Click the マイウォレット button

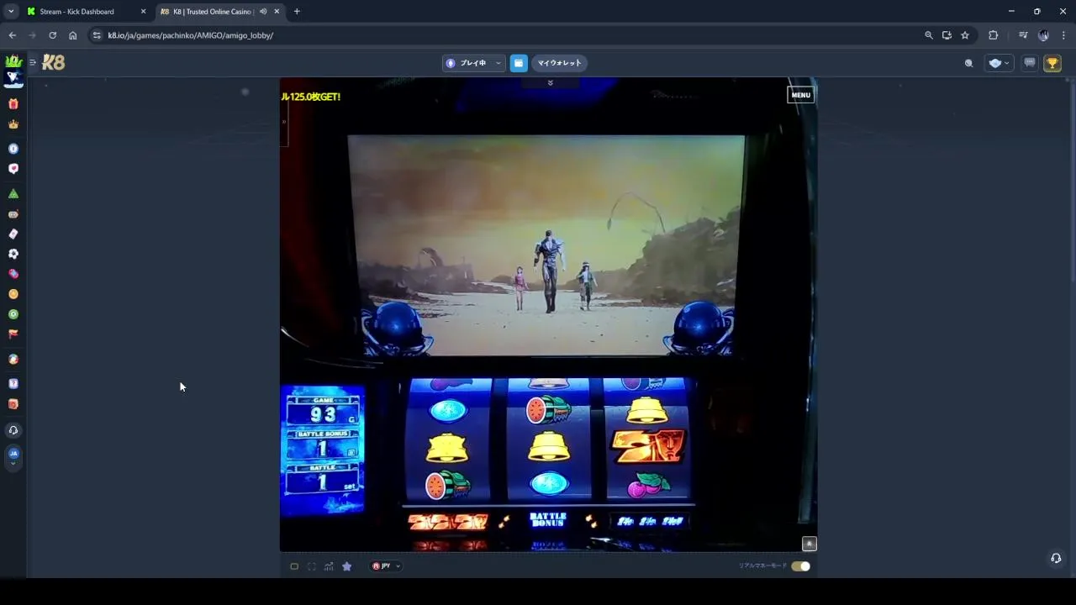click(x=560, y=63)
